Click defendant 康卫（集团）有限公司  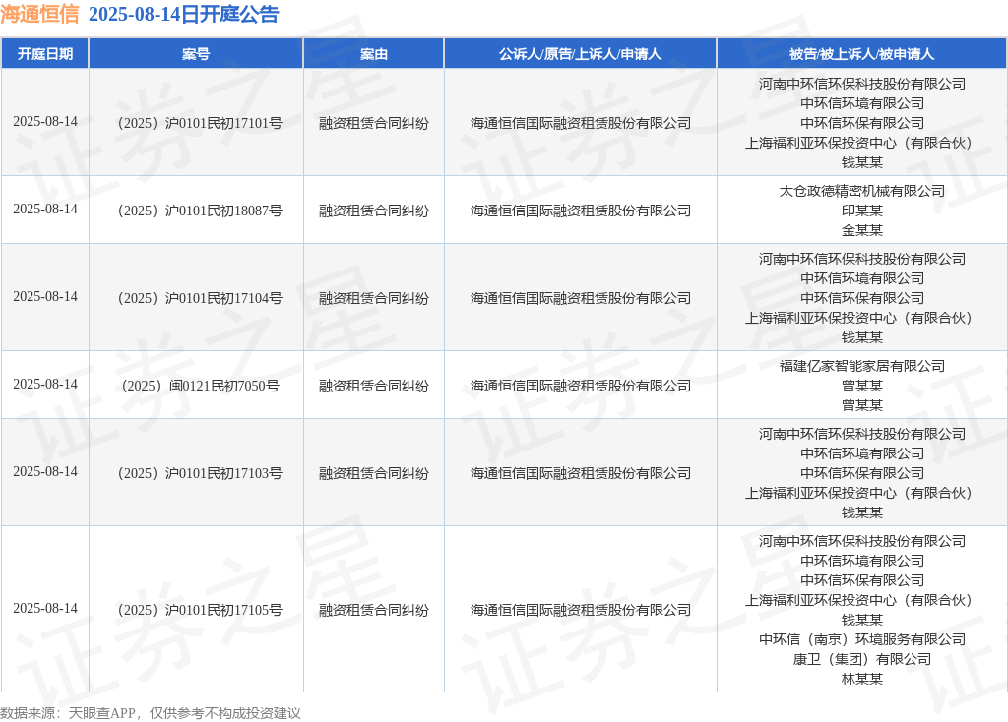(862, 659)
